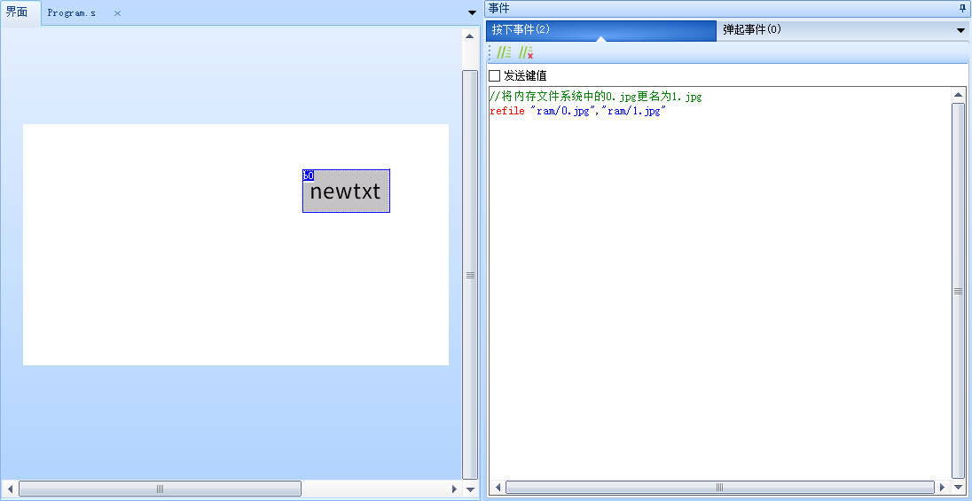Click the b0 label on the component
Screen dimensions: 972x501
point(308,176)
